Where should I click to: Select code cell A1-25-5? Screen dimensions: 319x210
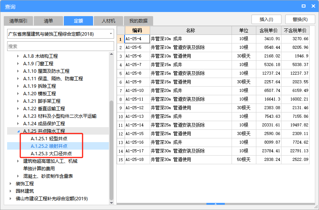coord(137,47)
